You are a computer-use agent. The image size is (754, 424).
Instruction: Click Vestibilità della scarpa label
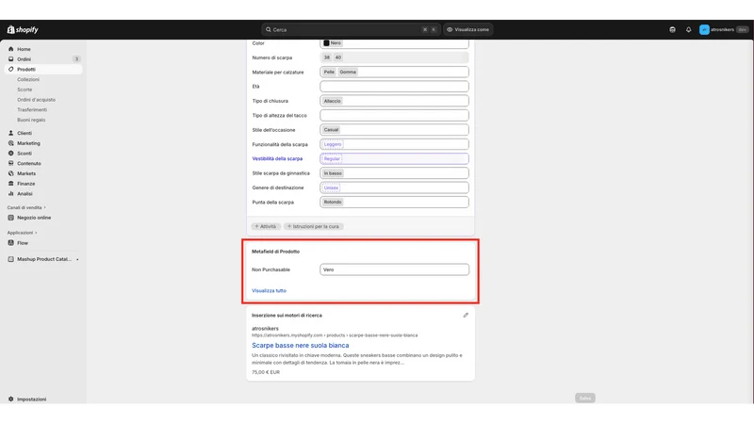pos(277,158)
